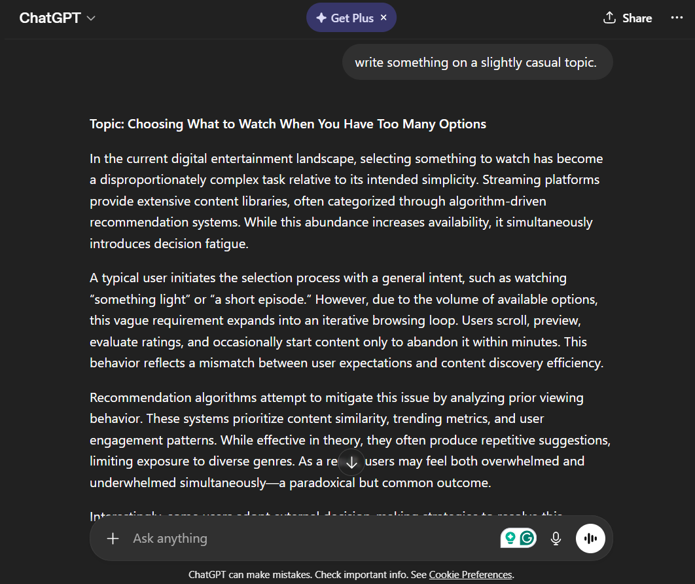The height and width of the screenshot is (584, 695).
Task: Click the microphone dictation icon
Action: (x=556, y=538)
